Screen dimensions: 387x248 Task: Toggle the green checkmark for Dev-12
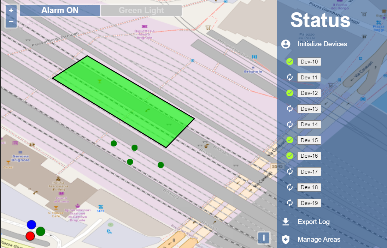[290, 93]
